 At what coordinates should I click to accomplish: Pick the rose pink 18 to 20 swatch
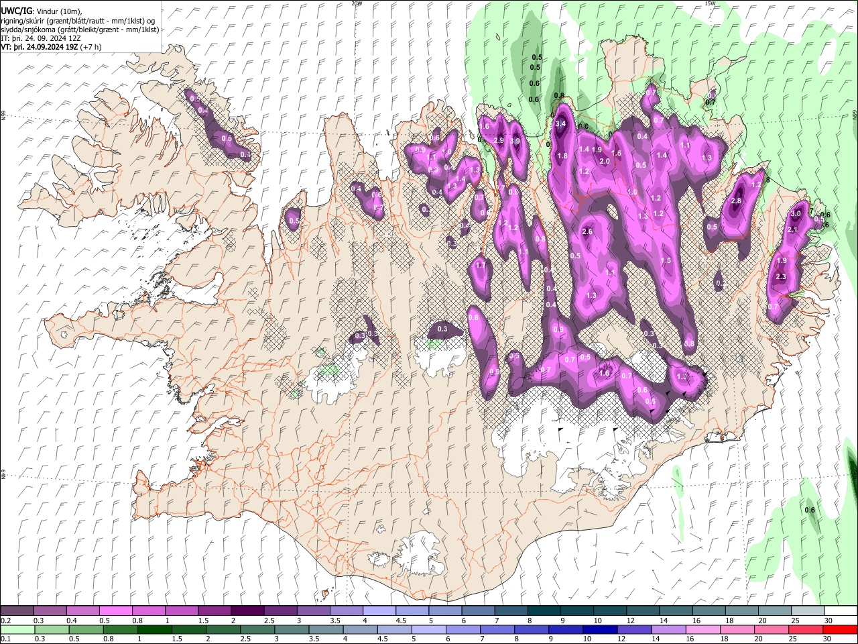coord(737,629)
